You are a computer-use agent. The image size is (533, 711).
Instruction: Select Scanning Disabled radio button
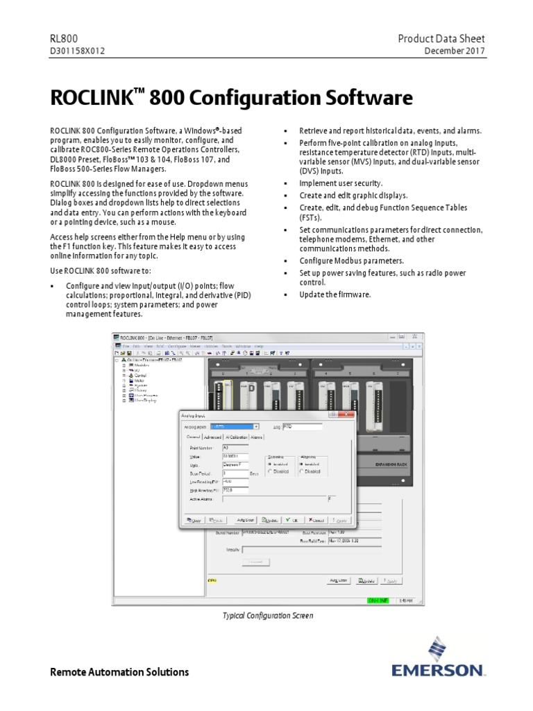pos(270,471)
